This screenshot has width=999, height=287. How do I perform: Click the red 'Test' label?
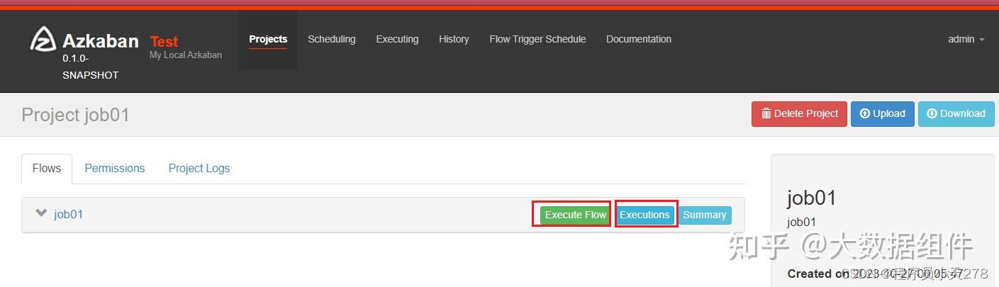[x=164, y=42]
